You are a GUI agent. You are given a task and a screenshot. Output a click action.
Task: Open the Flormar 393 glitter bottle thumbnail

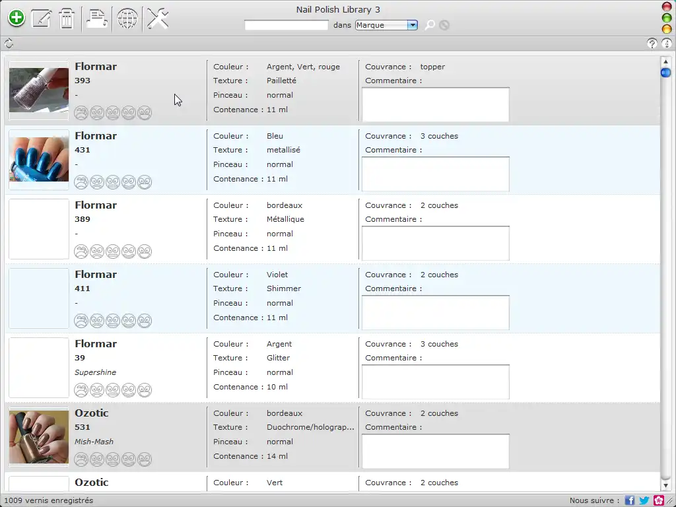coord(39,90)
